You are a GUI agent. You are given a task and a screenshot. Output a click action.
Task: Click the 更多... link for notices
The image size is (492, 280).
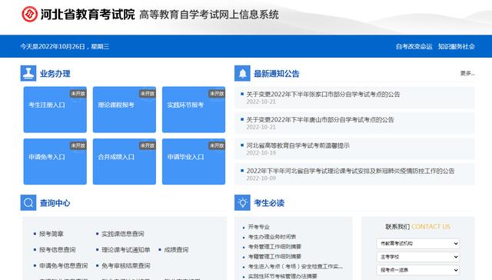tap(467, 73)
